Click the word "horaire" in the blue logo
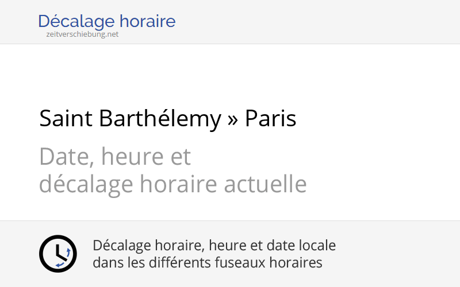The image size is (460, 287). pos(148,22)
